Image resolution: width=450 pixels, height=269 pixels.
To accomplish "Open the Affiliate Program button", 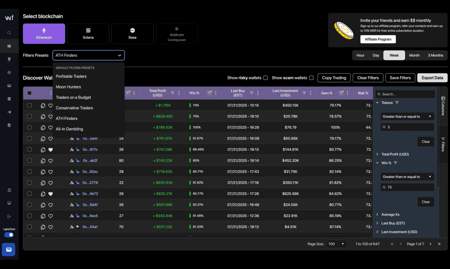I will [x=378, y=39].
